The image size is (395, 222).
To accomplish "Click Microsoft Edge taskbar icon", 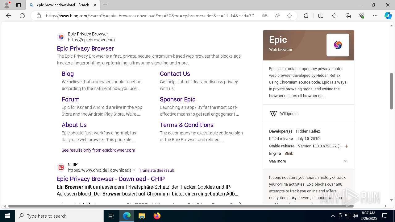I will pyautogui.click(x=127, y=216).
